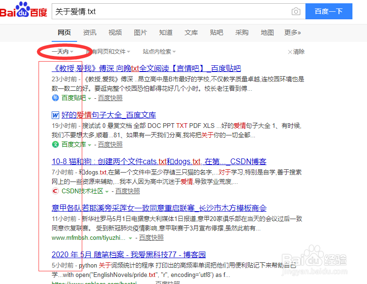
Task: Switch to the 文库 tab
Action: [191, 32]
